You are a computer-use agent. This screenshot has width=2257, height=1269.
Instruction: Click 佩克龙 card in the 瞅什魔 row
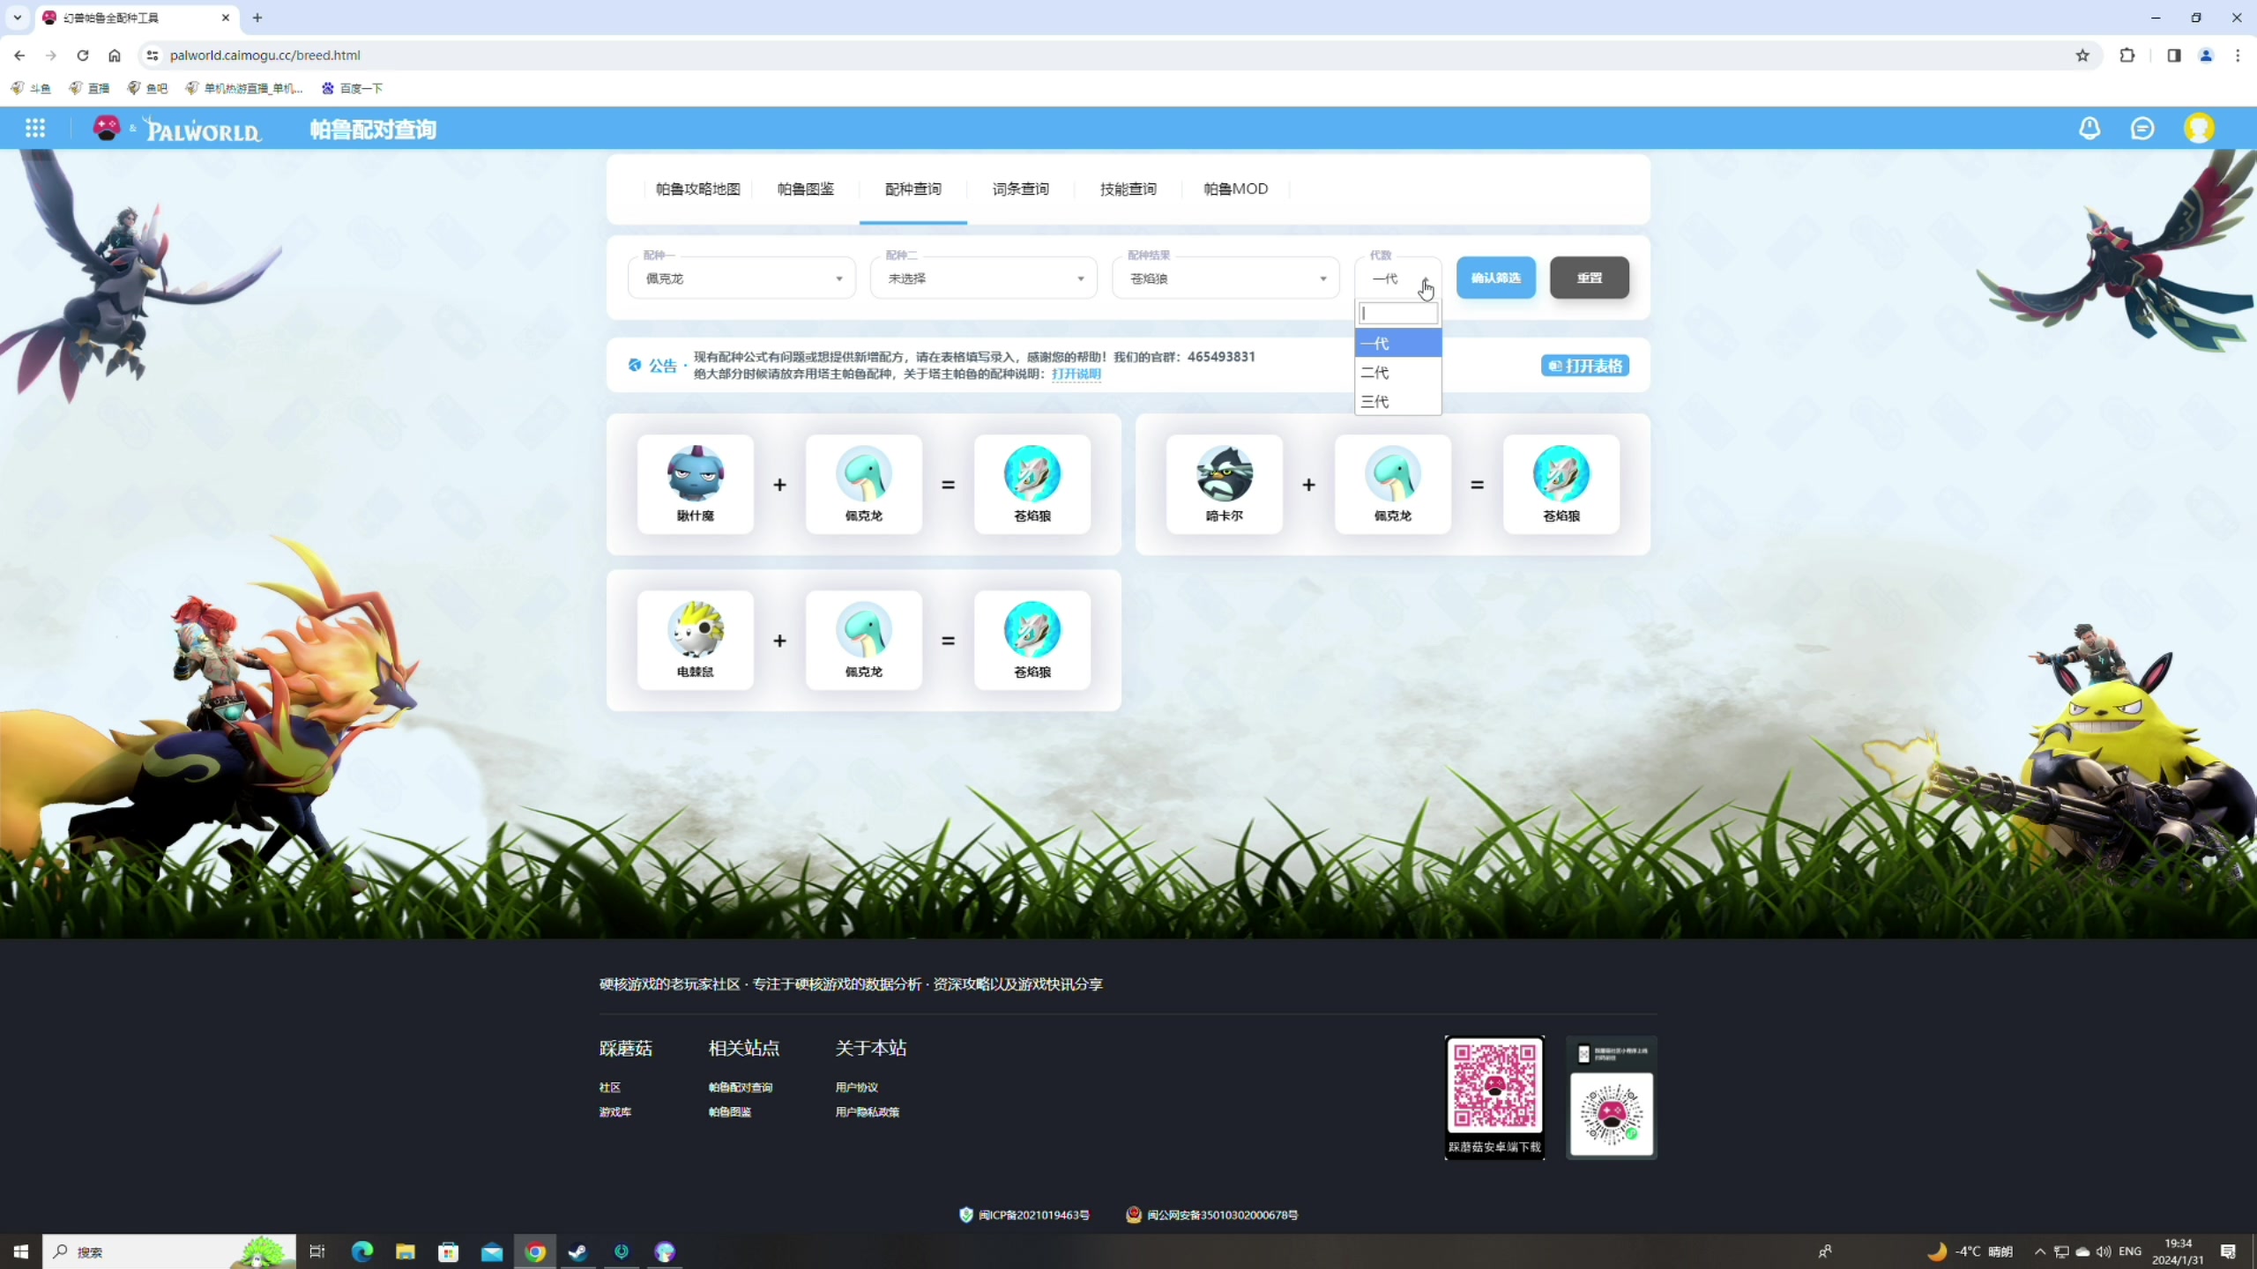(x=864, y=484)
